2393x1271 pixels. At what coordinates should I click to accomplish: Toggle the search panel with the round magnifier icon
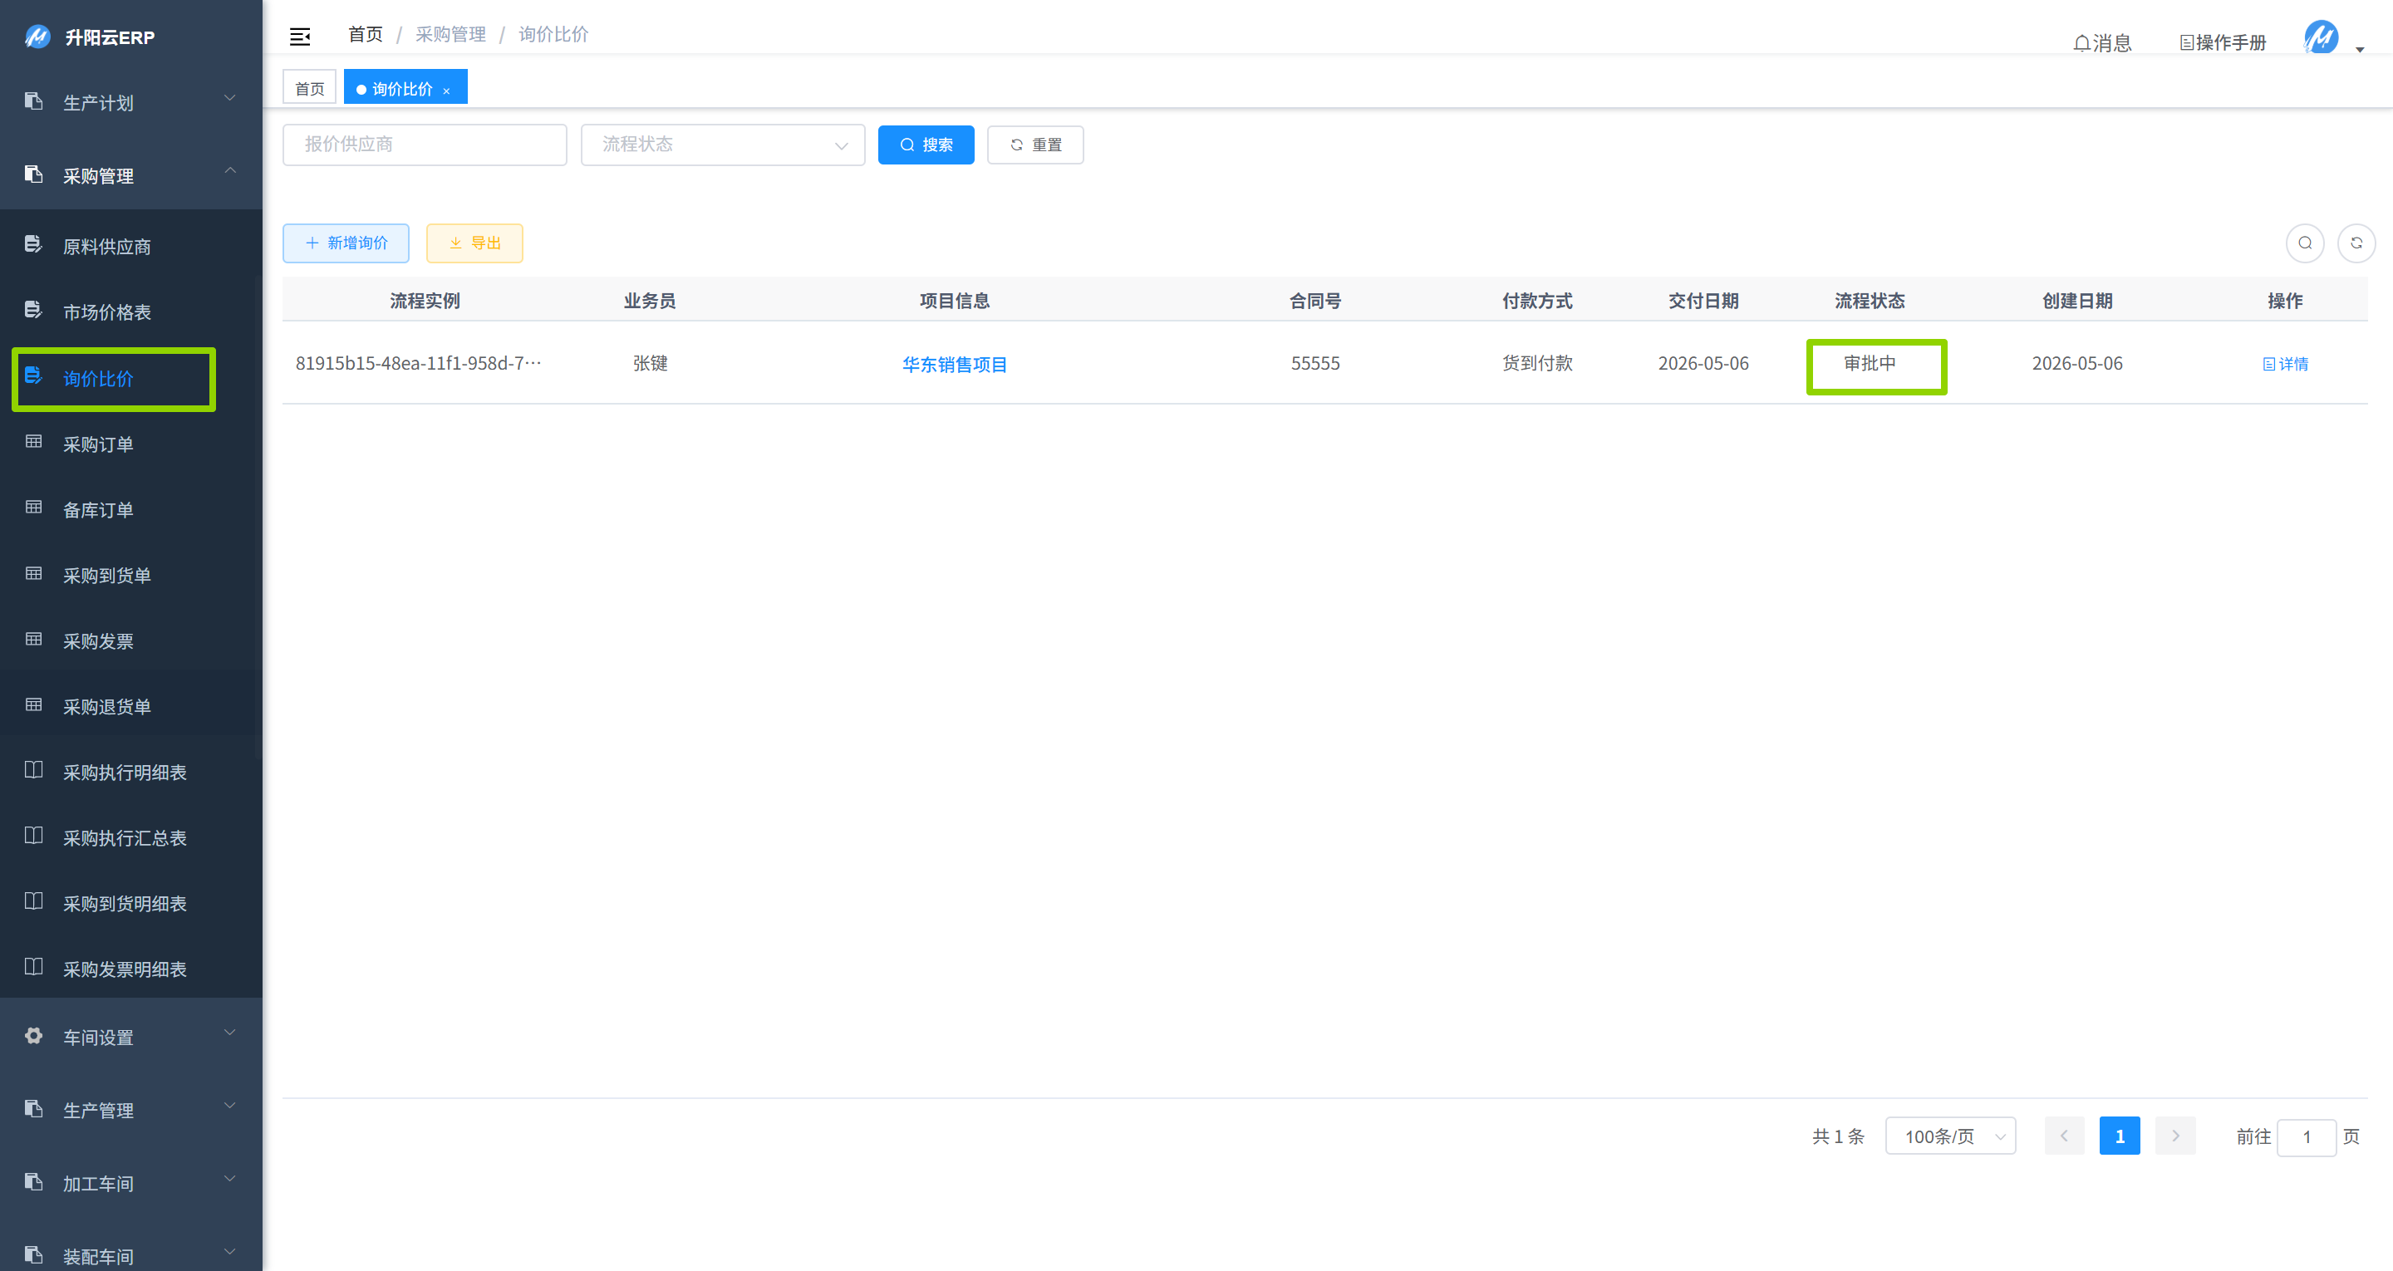pos(2305,243)
